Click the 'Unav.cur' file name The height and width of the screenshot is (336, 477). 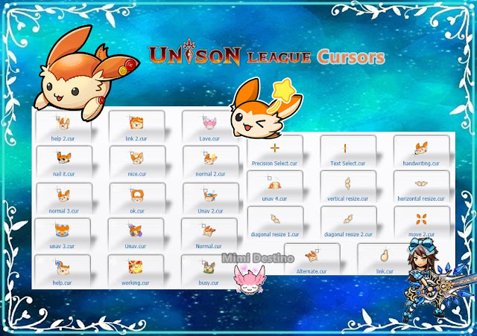click(136, 246)
